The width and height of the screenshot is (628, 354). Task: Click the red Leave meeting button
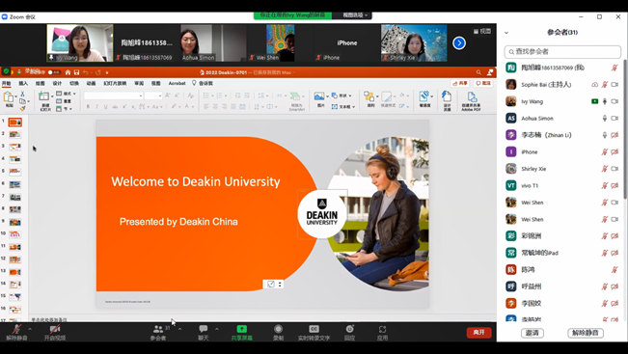(478, 333)
